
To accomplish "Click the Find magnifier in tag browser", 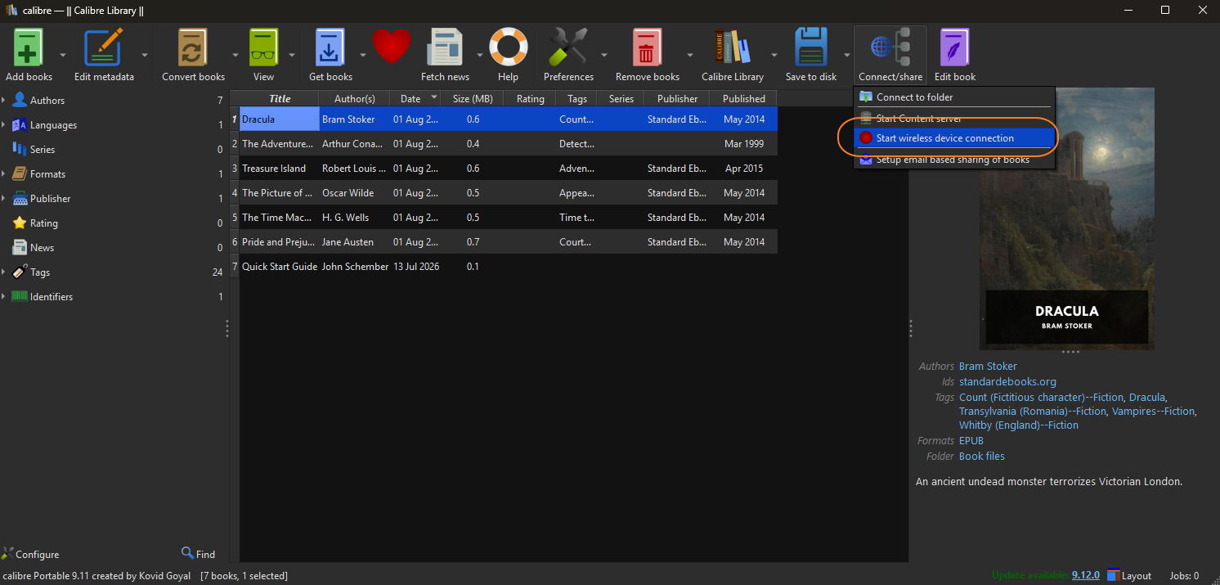I will point(188,553).
